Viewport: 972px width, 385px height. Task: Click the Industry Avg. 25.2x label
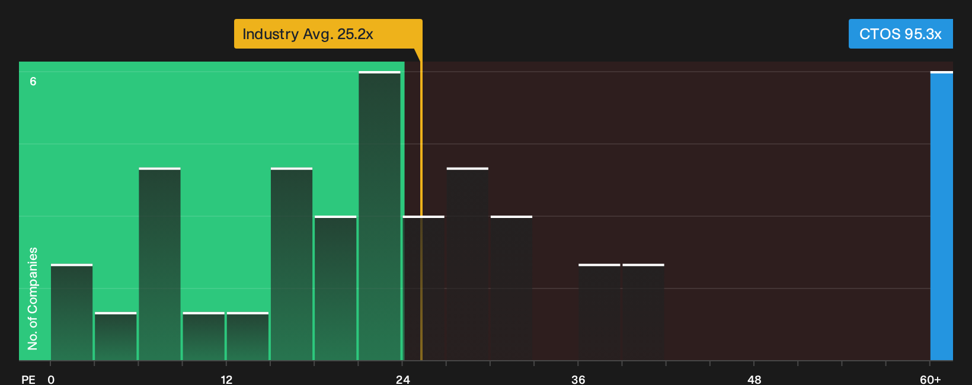point(328,34)
